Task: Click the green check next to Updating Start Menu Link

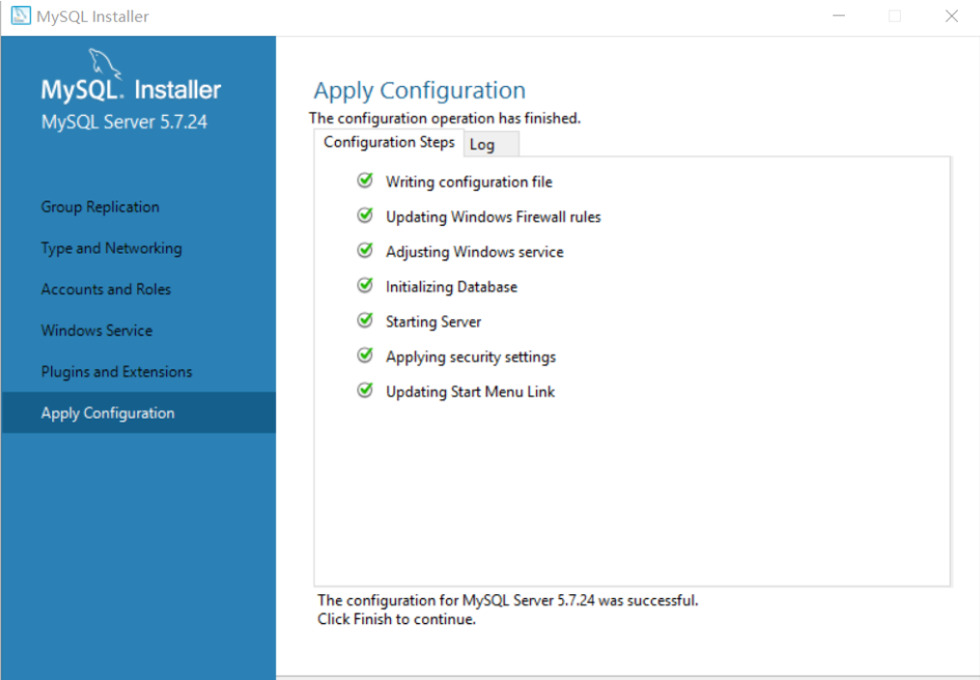Action: click(x=365, y=390)
